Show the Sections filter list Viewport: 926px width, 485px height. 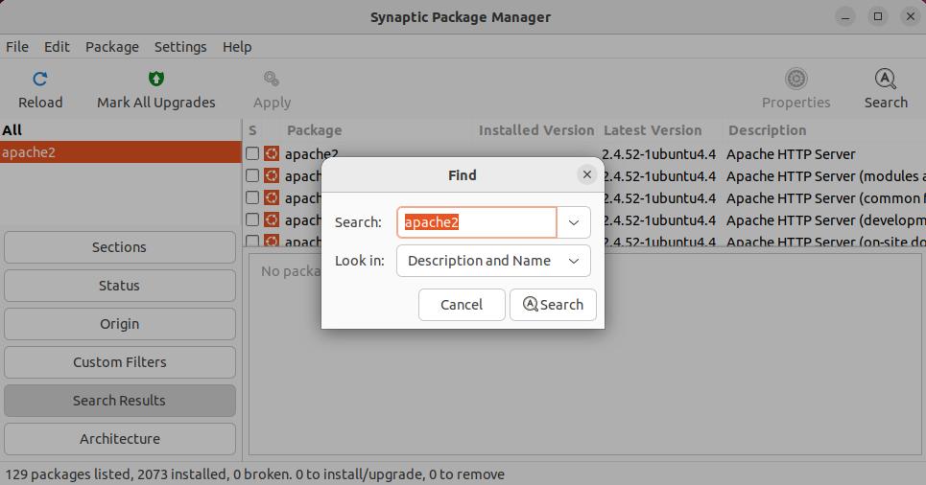coord(119,247)
